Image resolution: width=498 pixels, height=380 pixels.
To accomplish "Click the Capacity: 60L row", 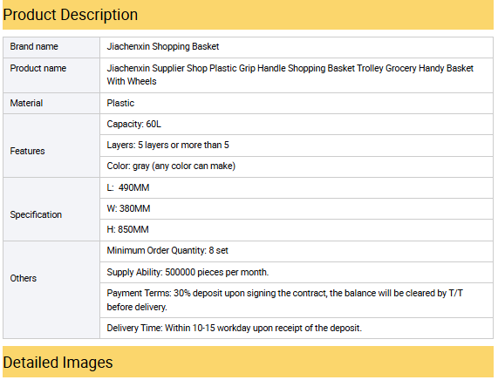I will point(297,124).
